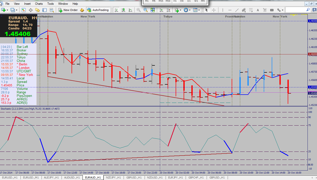
Task: Click the green 1.45406 price display
Action: (x=18, y=34)
